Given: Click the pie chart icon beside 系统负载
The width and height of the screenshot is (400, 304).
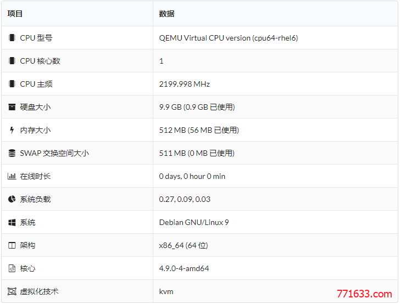Looking at the screenshot, I should (x=12, y=199).
